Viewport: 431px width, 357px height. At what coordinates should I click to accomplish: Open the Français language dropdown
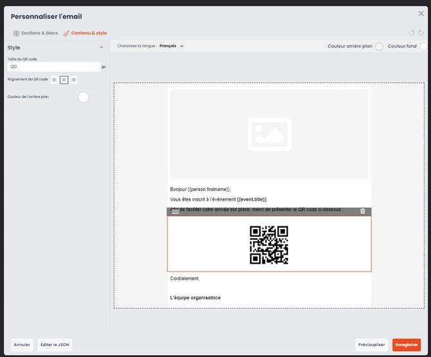tap(171, 46)
